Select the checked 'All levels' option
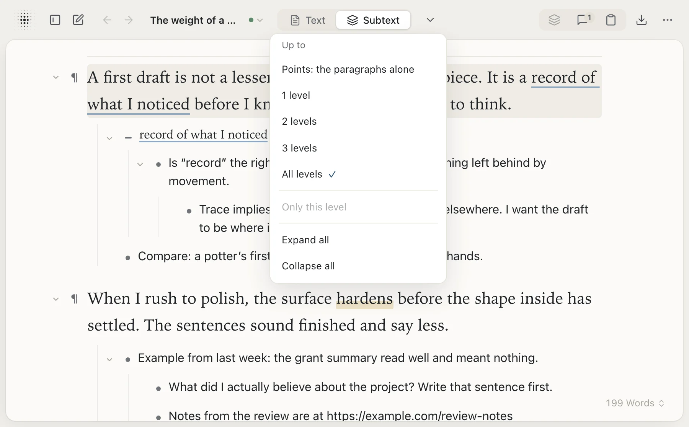Image resolution: width=689 pixels, height=427 pixels. pos(358,174)
